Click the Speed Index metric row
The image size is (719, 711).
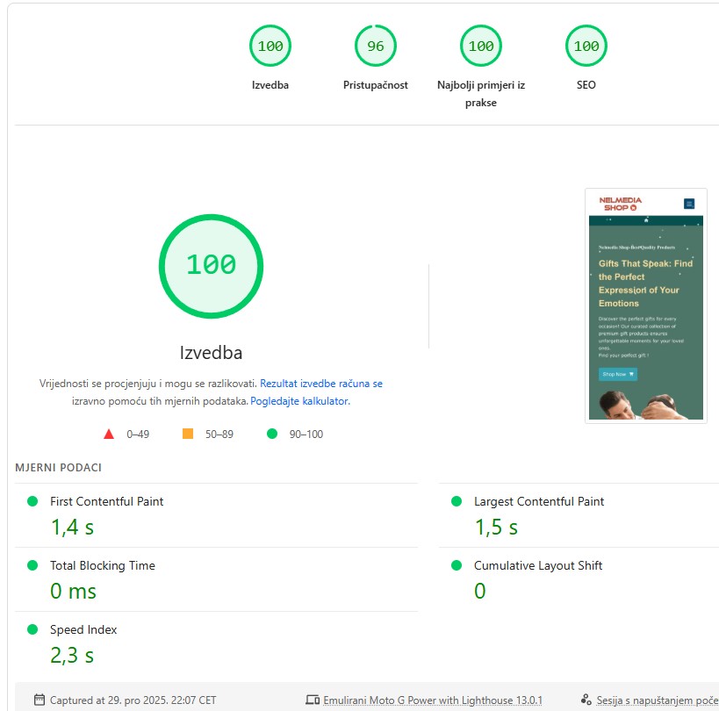pyautogui.click(x=83, y=629)
